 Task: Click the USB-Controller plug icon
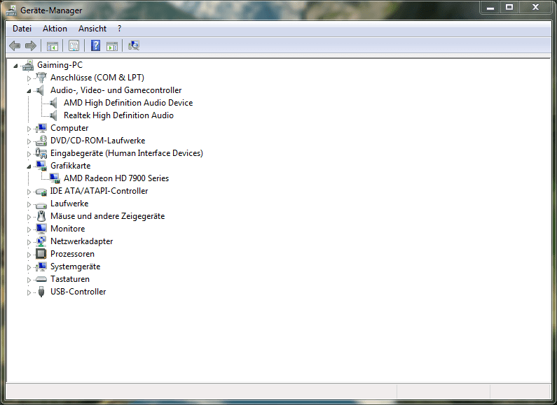(x=41, y=292)
